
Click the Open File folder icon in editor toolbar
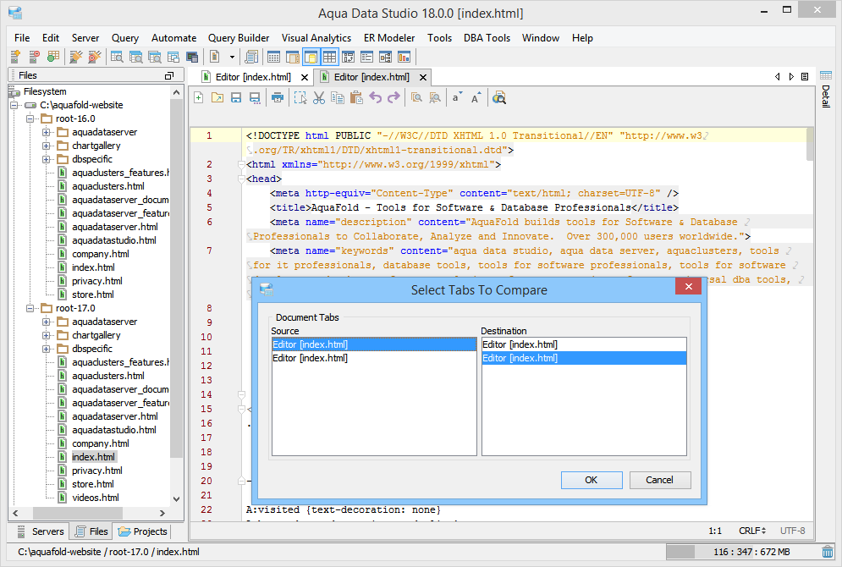pos(217,97)
